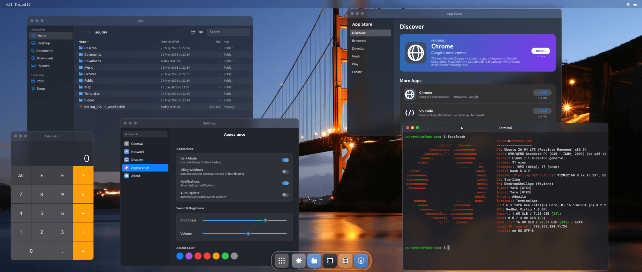This screenshot has width=642, height=272.
Task: Pick the blue accent color
Action: (180, 256)
